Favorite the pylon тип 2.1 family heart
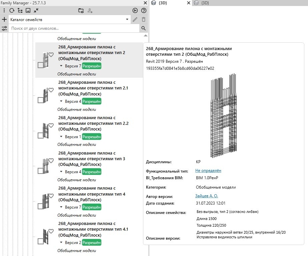This screenshot has width=308, height=256. [51, 90]
